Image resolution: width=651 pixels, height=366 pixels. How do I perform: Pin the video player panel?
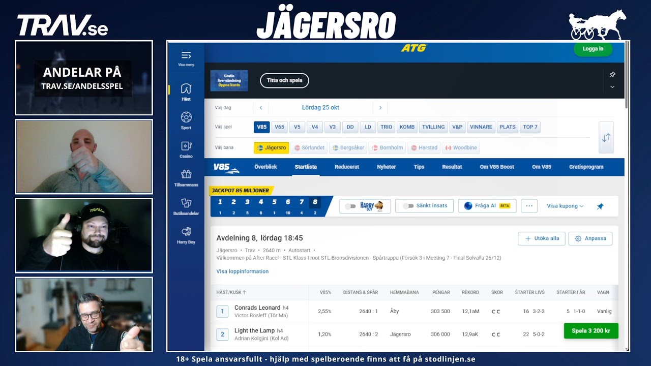point(612,75)
